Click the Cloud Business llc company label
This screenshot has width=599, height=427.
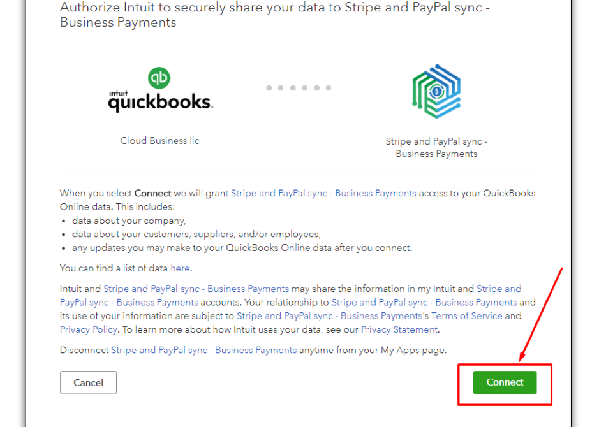pos(159,141)
